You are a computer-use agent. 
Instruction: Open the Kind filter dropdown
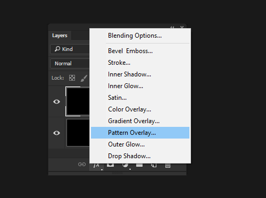(70, 49)
